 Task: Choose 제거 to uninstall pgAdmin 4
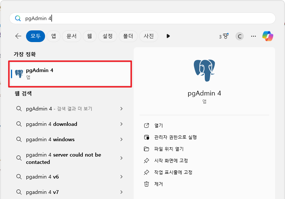(159, 184)
